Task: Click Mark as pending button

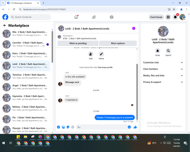Action: [x=78, y=43]
